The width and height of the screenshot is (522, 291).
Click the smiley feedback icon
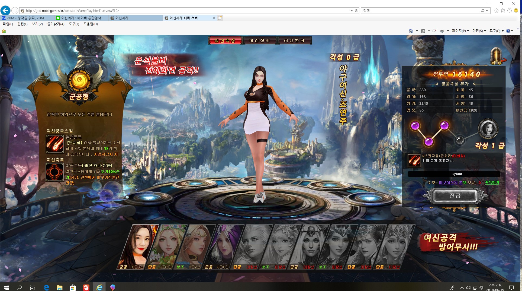pyautogui.click(x=516, y=11)
